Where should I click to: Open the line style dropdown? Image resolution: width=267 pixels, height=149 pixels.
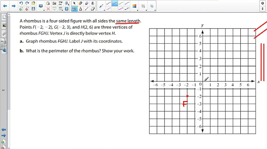(x=143, y=6)
